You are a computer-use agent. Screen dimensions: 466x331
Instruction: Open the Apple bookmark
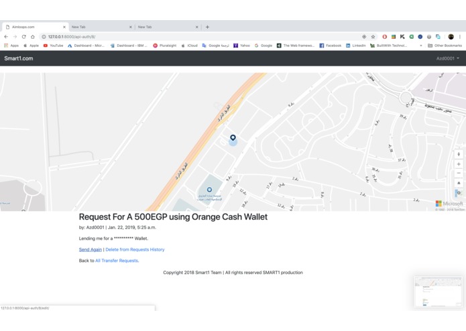point(31,46)
